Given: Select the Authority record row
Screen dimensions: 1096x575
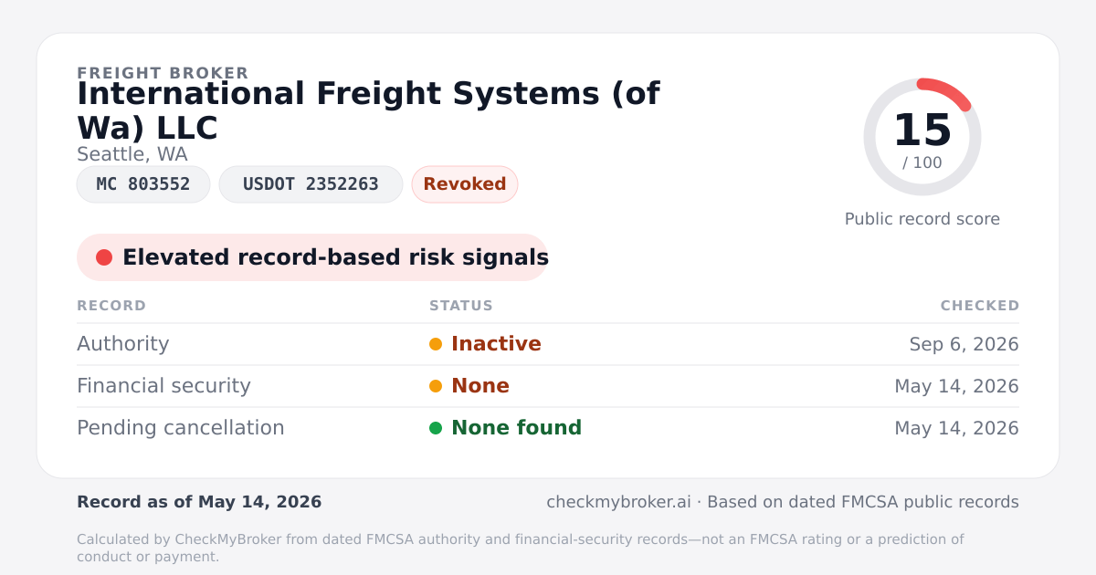Looking at the screenshot, I should (548, 344).
